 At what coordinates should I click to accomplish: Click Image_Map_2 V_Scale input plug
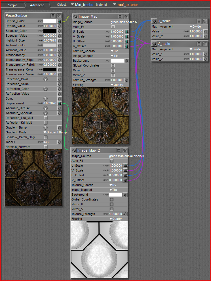(x=125, y=171)
